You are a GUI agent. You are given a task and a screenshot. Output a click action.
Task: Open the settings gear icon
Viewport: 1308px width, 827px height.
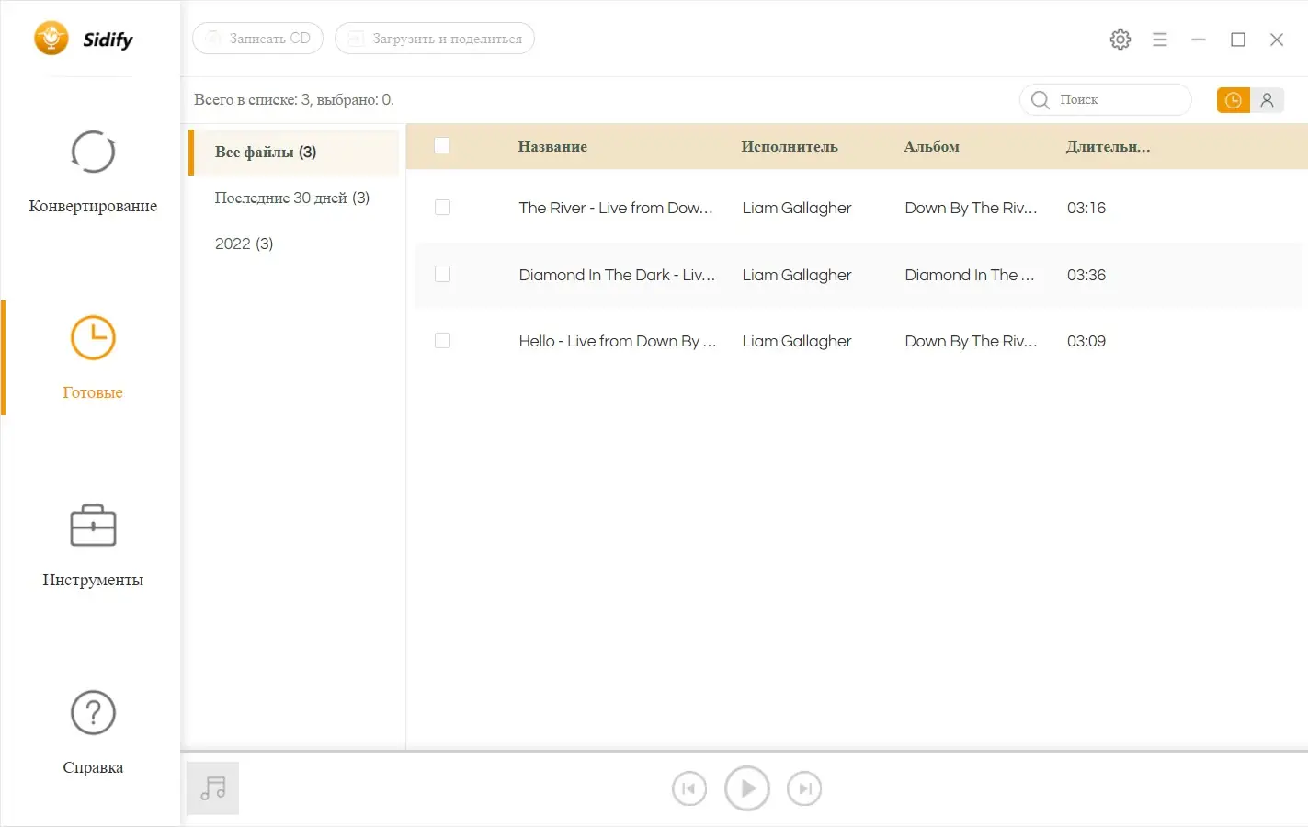(x=1120, y=40)
